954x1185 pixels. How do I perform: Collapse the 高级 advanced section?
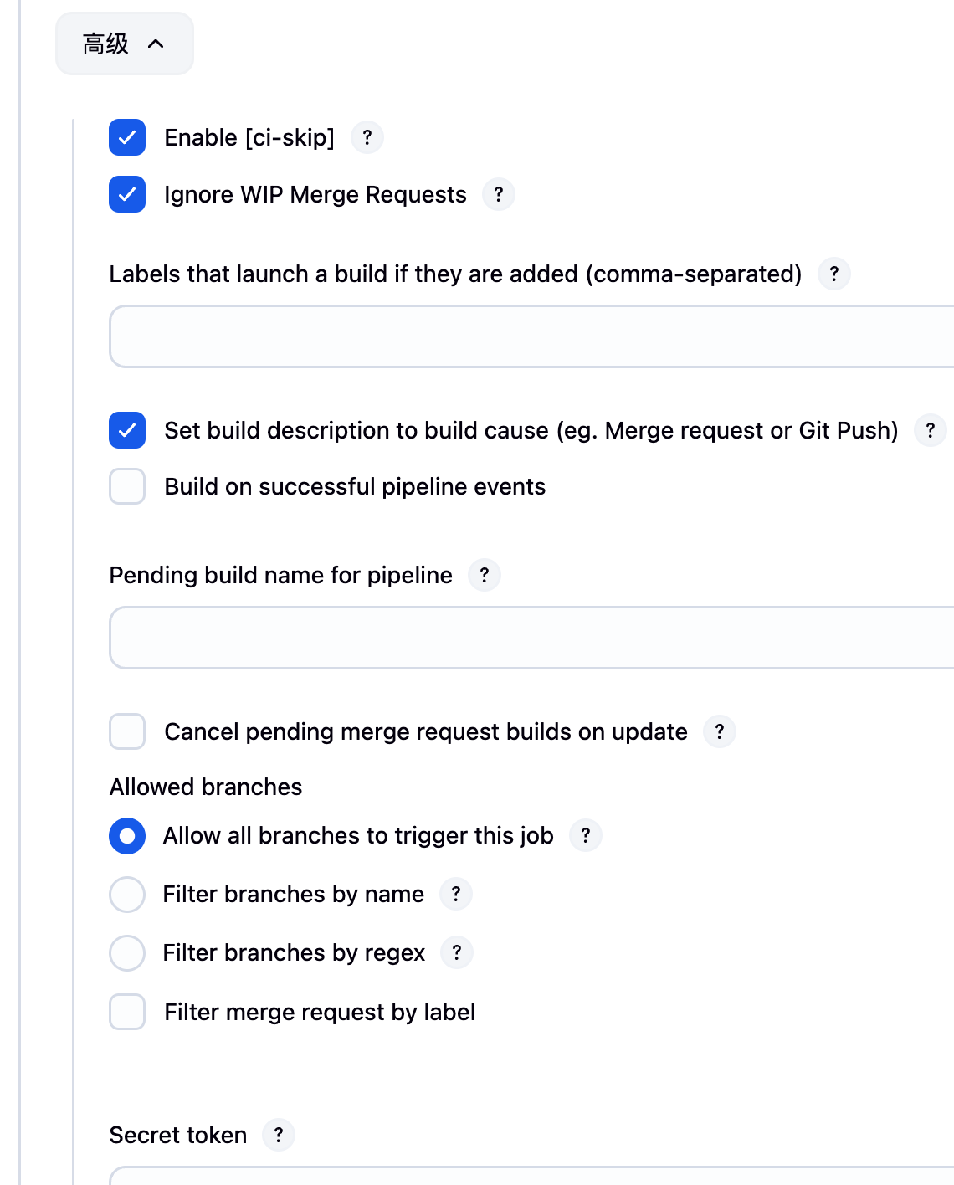[x=124, y=44]
